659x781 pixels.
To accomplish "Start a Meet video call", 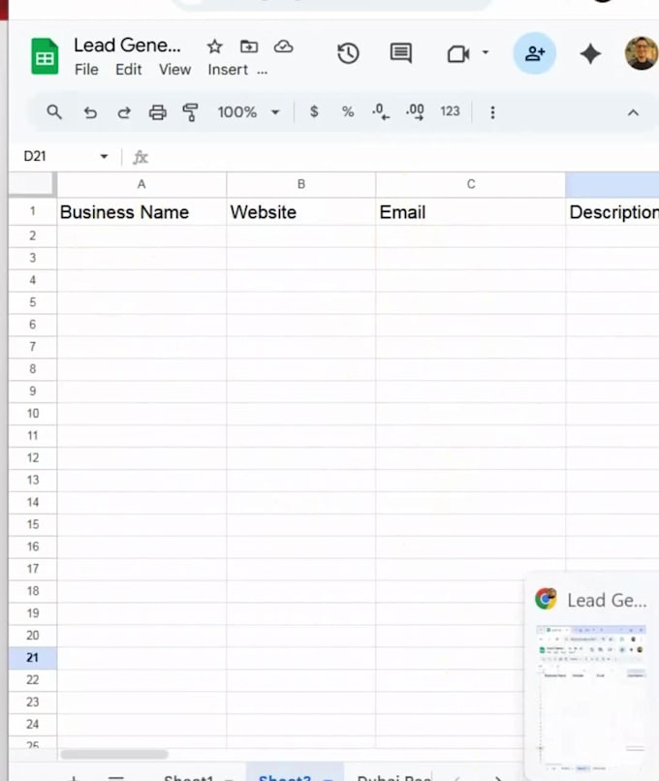I will (x=457, y=53).
